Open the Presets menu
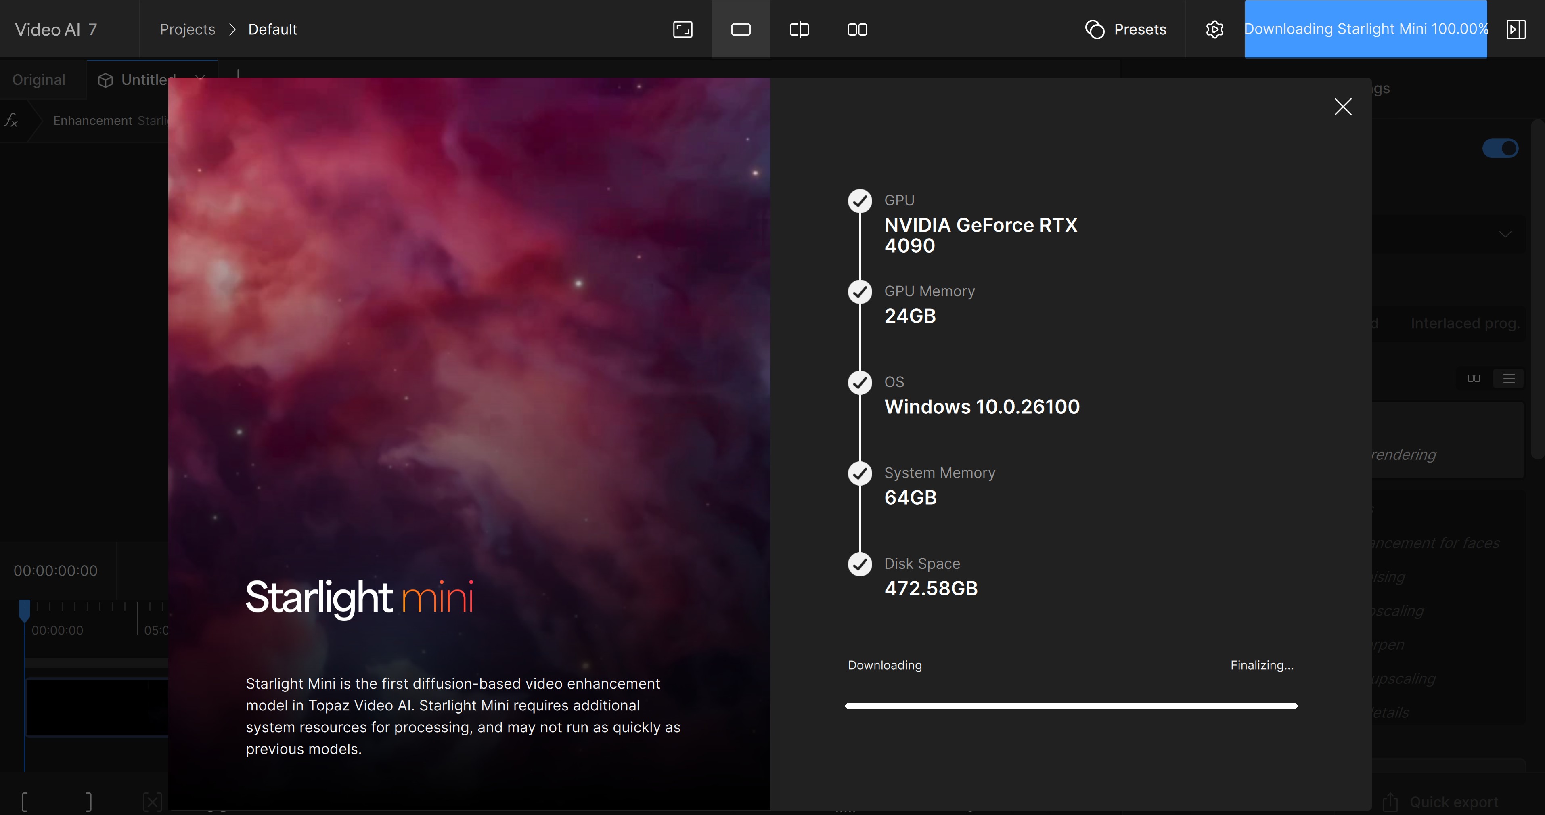 (1126, 29)
